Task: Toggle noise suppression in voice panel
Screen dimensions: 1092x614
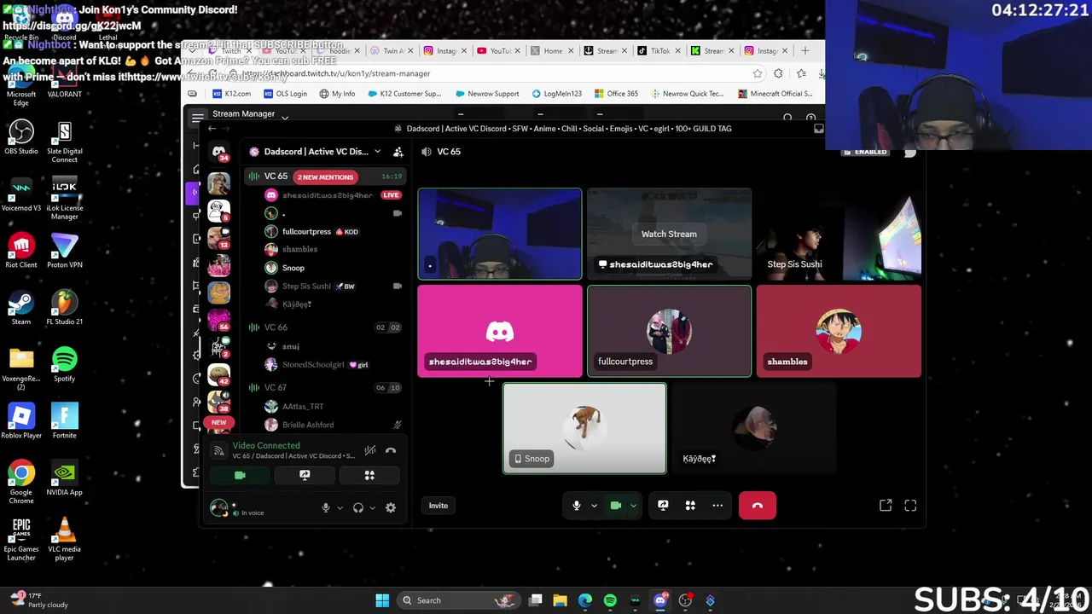Action: (x=370, y=450)
